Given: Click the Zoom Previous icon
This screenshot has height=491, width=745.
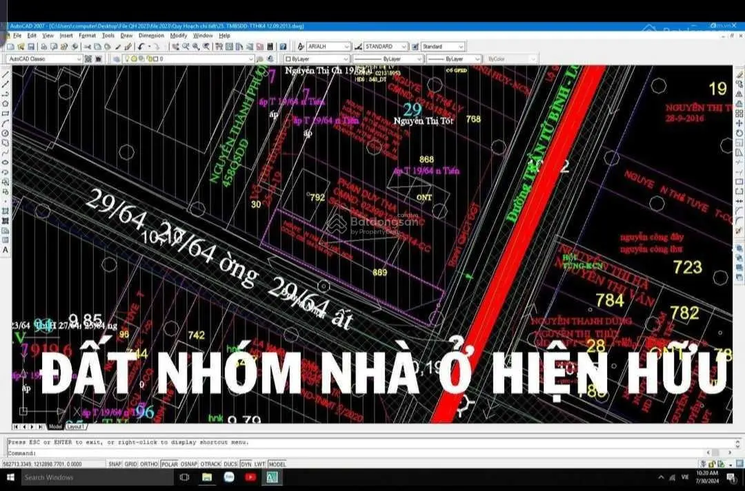Looking at the screenshot, I should tap(206, 47).
